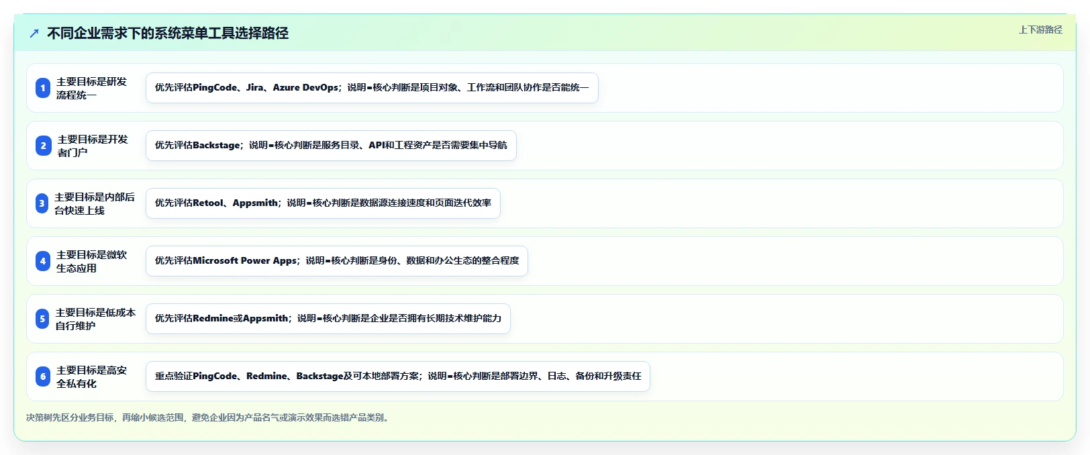Select step number 2 badge
The image size is (1090, 455).
(44, 146)
